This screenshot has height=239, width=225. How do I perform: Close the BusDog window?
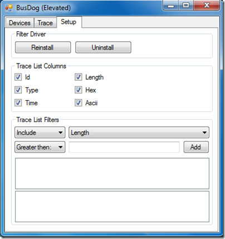(207, 6)
